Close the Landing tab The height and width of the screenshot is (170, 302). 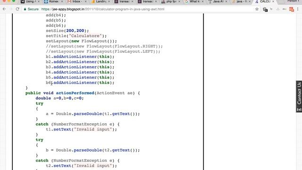109,1
